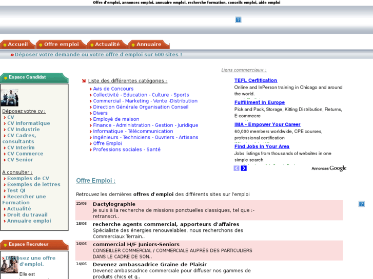Open Exemples de CV link
The image size is (373, 279).
pos(28,178)
